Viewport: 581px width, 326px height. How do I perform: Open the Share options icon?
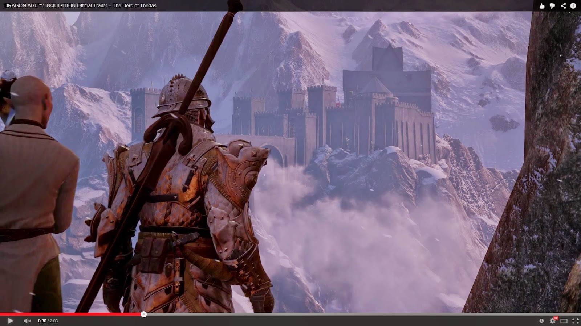pyautogui.click(x=563, y=5)
